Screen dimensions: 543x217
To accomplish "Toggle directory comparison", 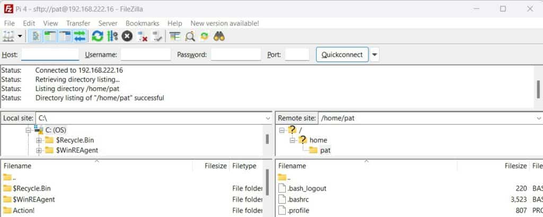I will 190,36.
